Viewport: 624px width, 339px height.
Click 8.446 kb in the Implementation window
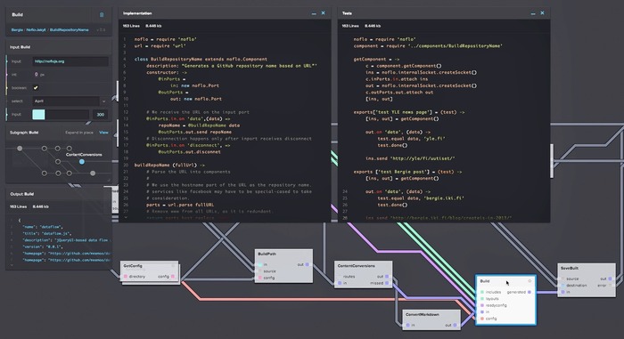[x=153, y=26]
